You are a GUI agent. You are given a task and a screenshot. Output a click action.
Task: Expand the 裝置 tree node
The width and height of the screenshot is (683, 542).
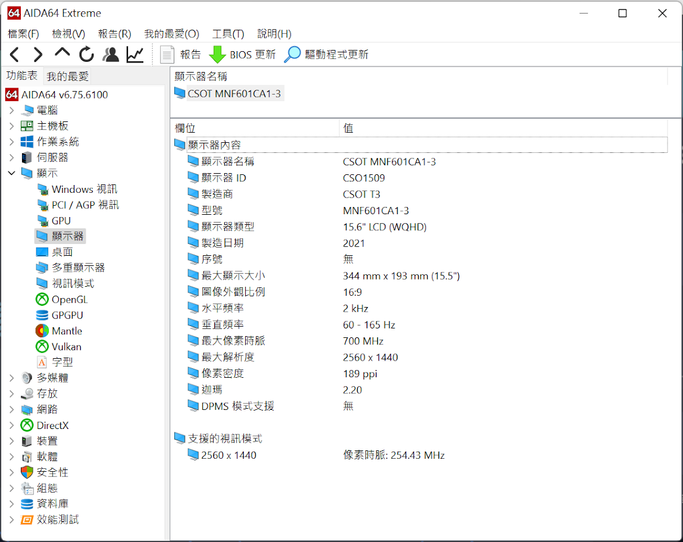pos(12,441)
